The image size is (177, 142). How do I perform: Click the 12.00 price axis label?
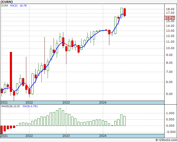coord(170,36)
